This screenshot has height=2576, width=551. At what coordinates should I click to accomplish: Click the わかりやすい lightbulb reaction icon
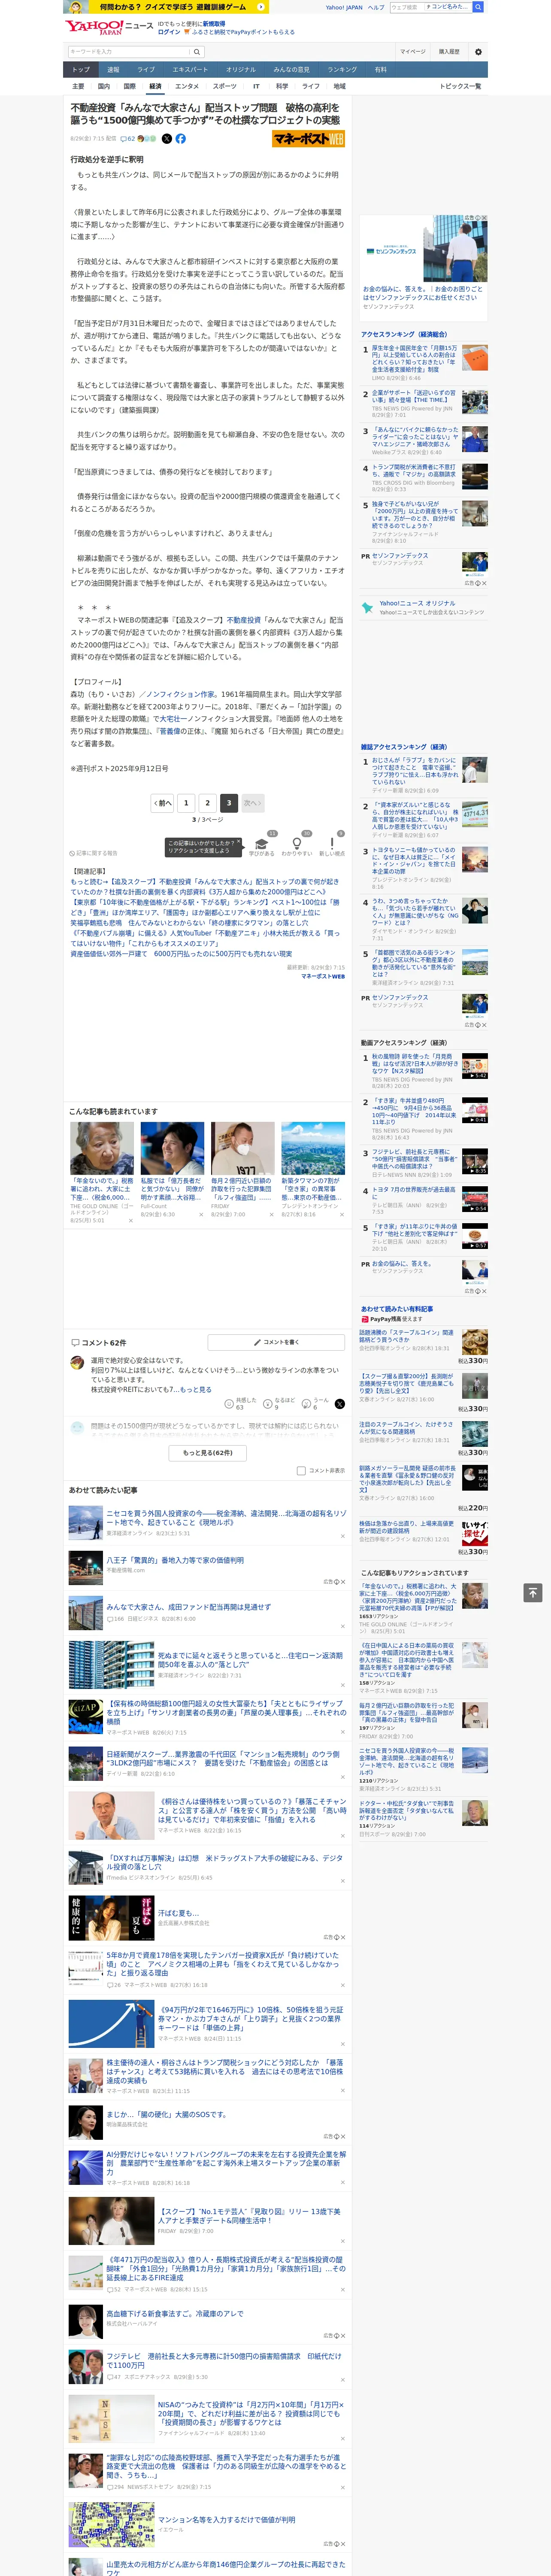click(297, 845)
